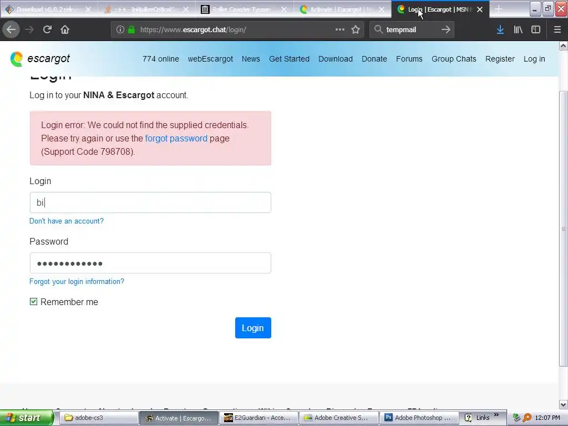The image size is (568, 426).
Task: Click Forgot your login information link
Action: click(x=77, y=281)
